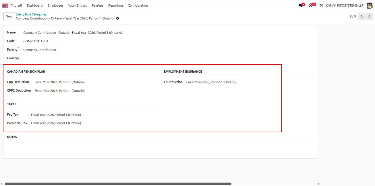Open the Configuration menu

click(138, 5)
